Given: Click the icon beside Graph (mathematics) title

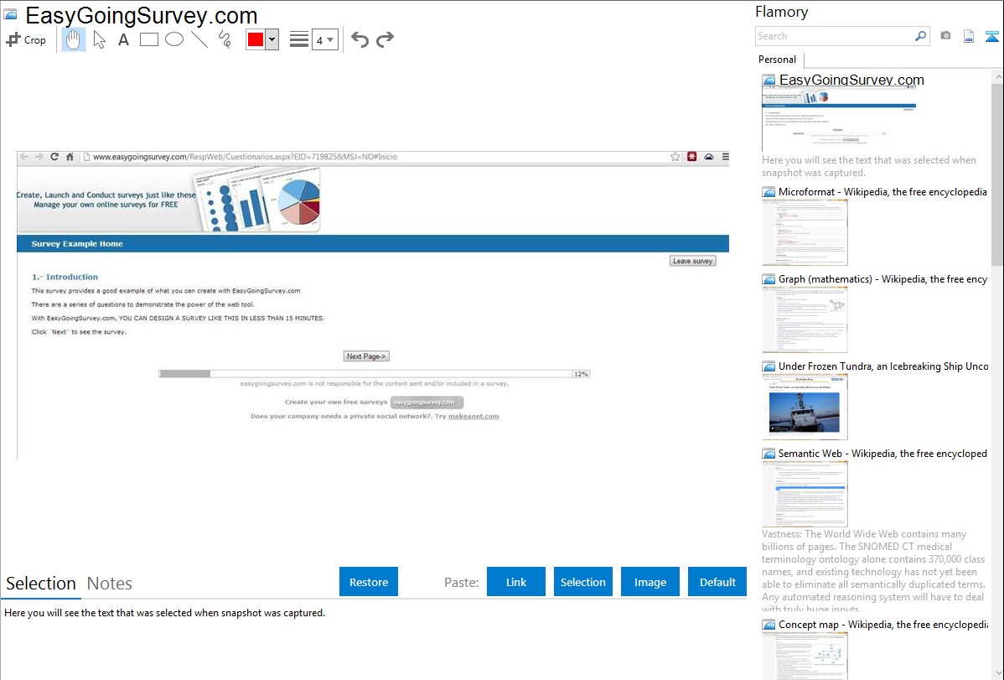Looking at the screenshot, I should click(769, 279).
